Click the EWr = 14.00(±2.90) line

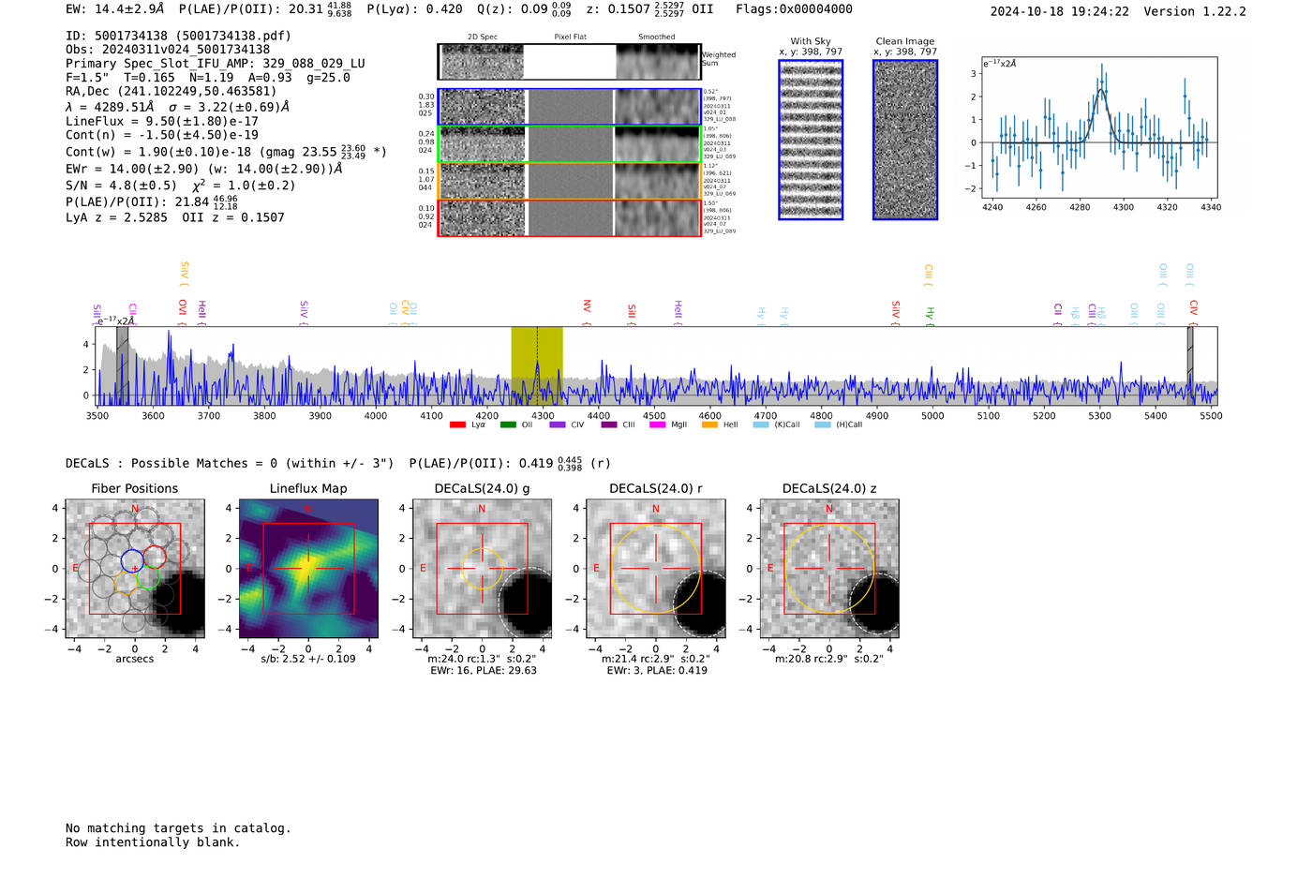point(203,169)
